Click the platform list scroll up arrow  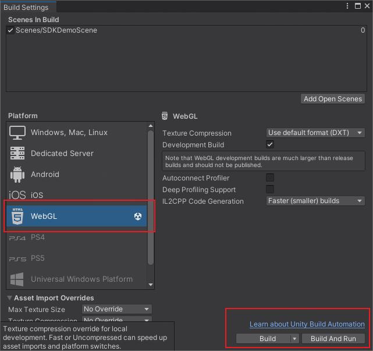coord(151,126)
